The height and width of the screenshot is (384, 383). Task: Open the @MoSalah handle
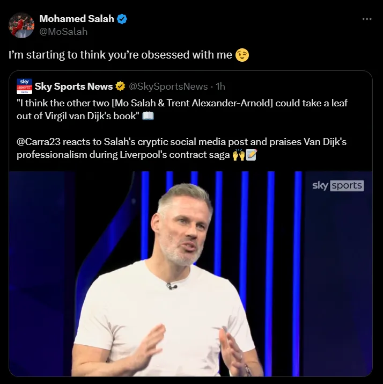[63, 32]
